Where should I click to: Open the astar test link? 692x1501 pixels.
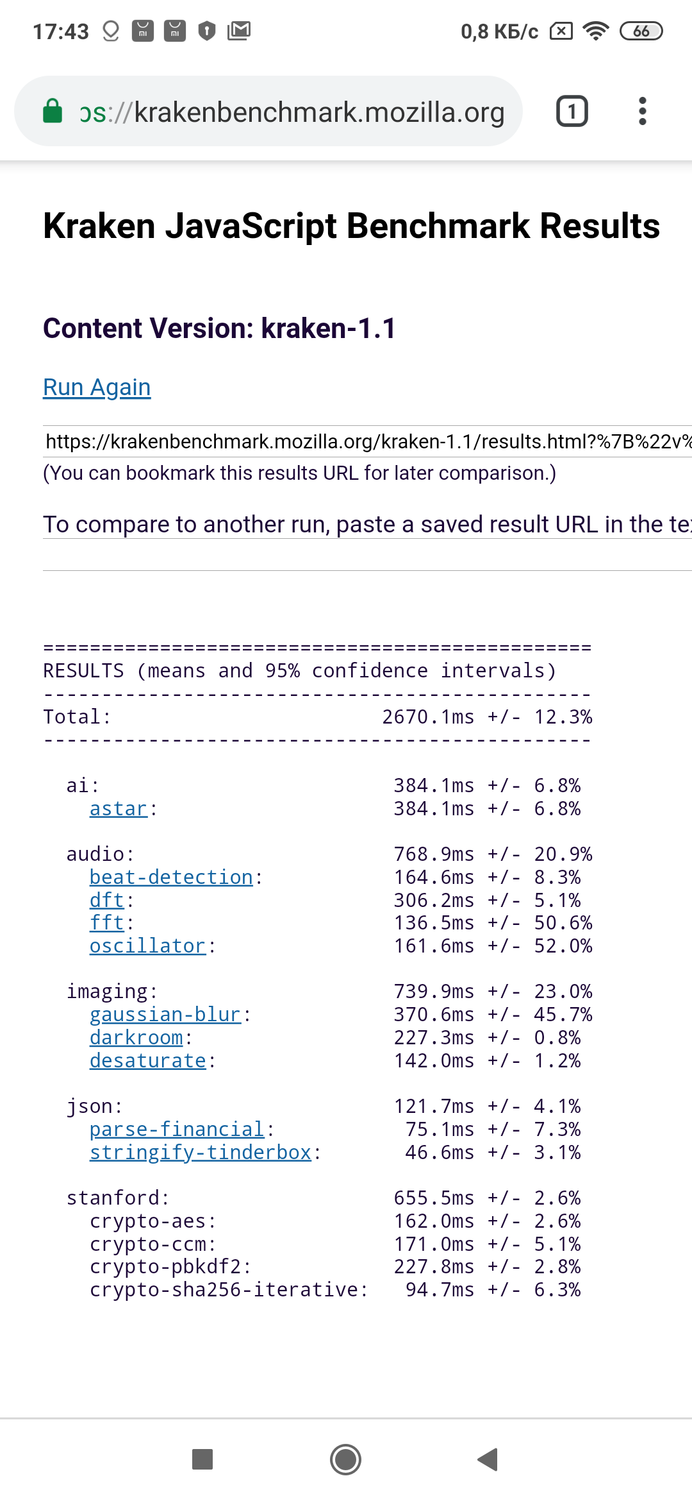[119, 809]
